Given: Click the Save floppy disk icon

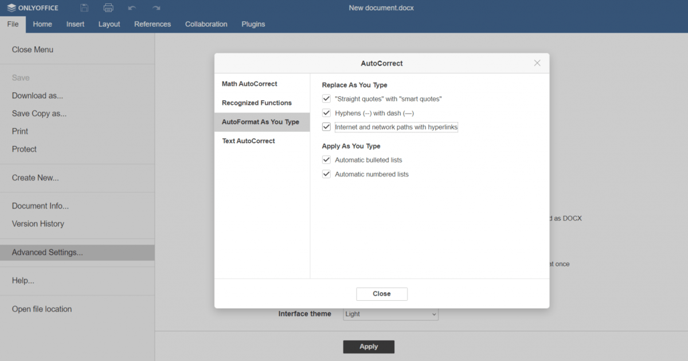Looking at the screenshot, I should (83, 7).
